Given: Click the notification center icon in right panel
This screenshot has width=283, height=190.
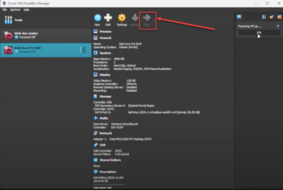Looking at the screenshot, I should pyautogui.click(x=239, y=16).
